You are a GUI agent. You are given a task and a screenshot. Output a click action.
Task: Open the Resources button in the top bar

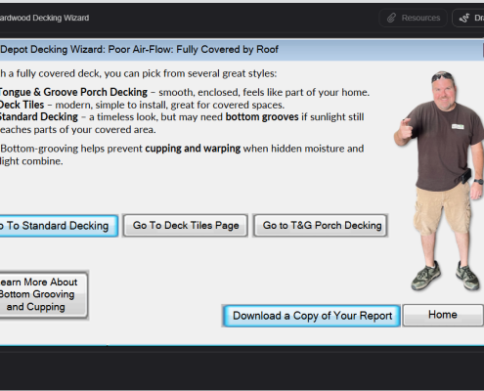[x=413, y=18]
